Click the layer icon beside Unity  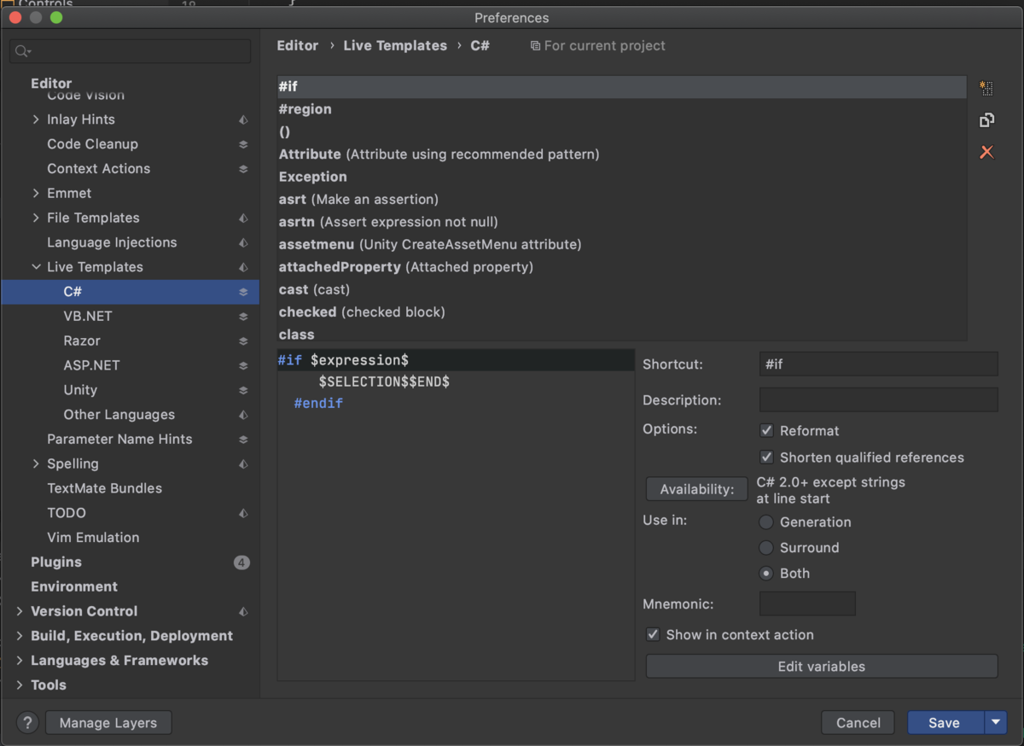(243, 390)
